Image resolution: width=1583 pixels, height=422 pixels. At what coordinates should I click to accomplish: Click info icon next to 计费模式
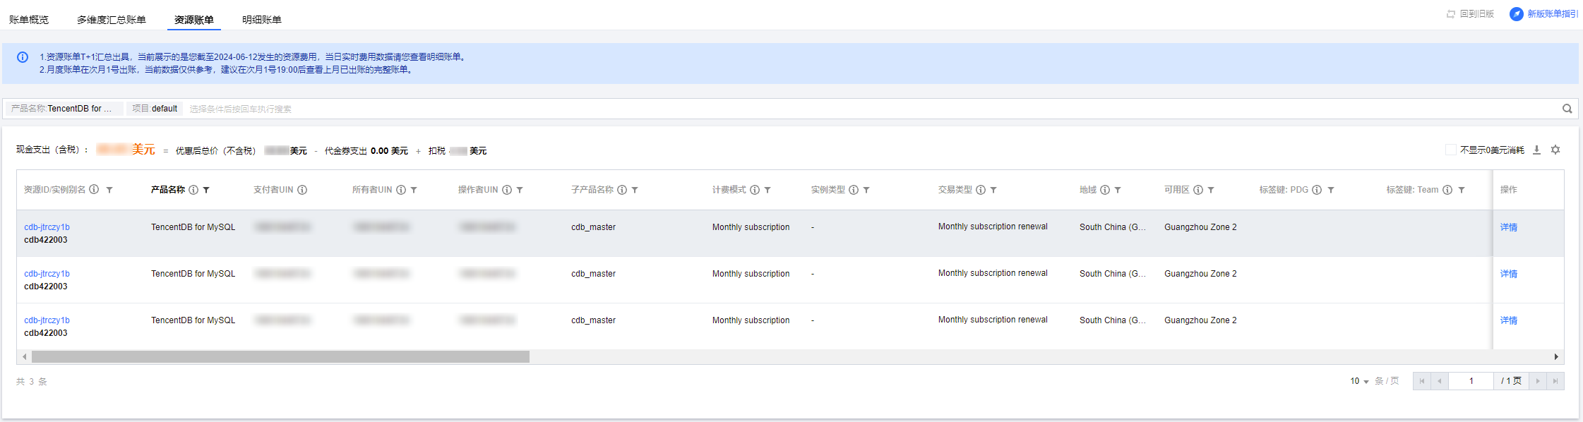(755, 190)
